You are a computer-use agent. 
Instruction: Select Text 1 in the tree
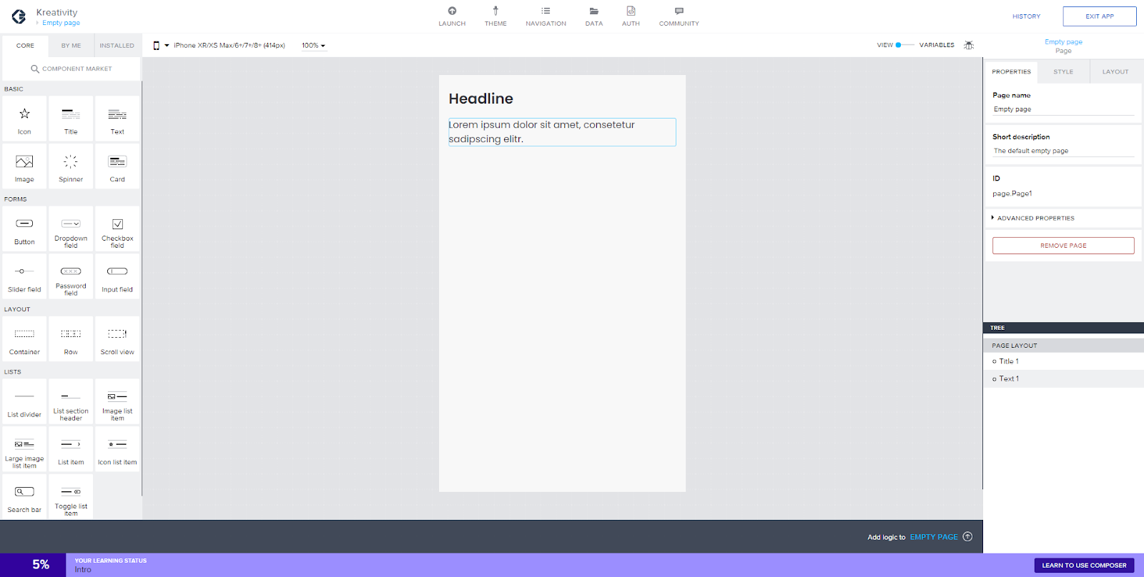click(1063, 378)
